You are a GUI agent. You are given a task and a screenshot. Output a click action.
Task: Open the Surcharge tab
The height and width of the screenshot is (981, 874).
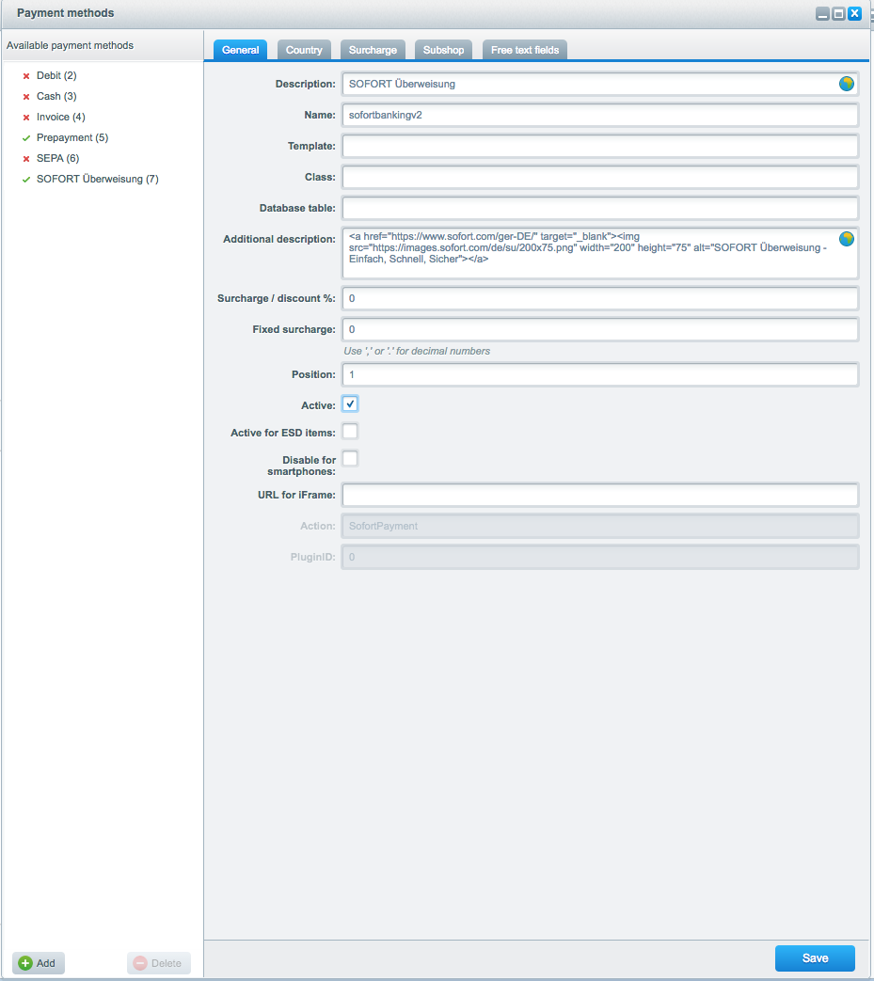(373, 50)
